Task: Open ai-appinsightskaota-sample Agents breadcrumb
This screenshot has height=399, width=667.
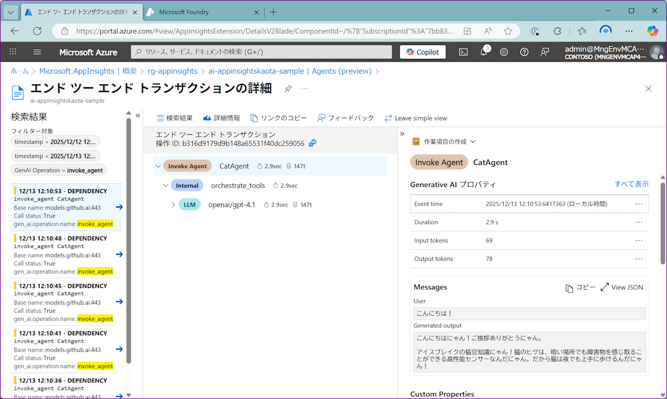Action: (290, 71)
